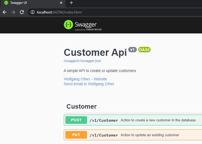This screenshot has width=202, height=144.
Task: Click the orange PUT method badge
Action: pyautogui.click(x=76, y=135)
